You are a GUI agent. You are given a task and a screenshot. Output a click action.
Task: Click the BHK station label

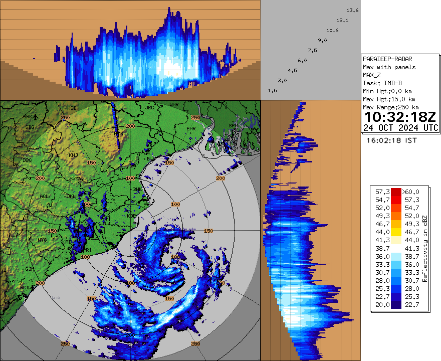click(137, 190)
